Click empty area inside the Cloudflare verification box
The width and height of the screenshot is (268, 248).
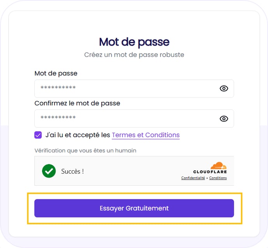[132, 171]
